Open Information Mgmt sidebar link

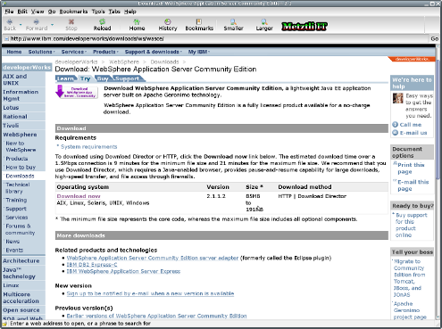(21, 95)
